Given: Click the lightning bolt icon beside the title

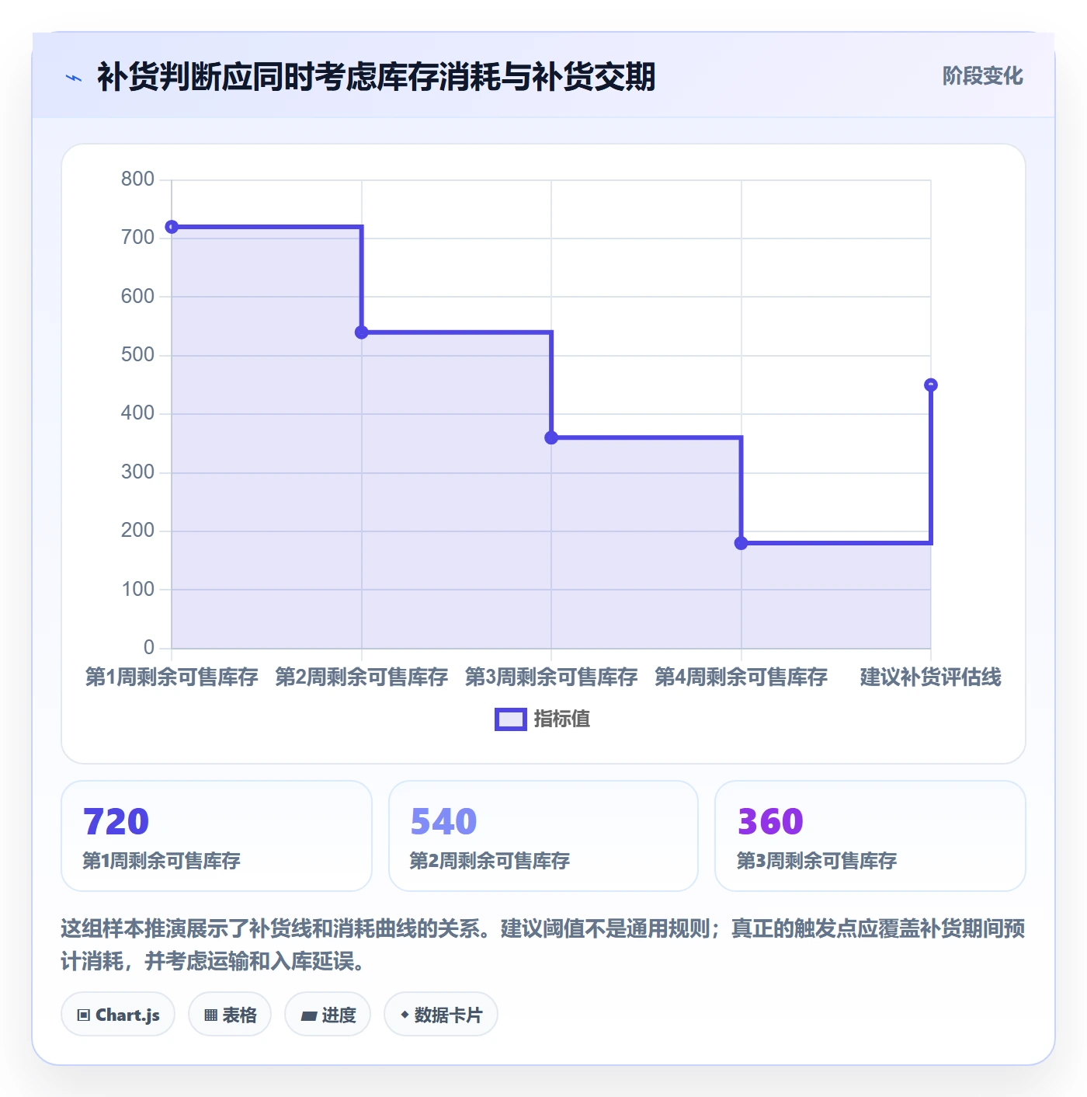Looking at the screenshot, I should tap(74, 78).
